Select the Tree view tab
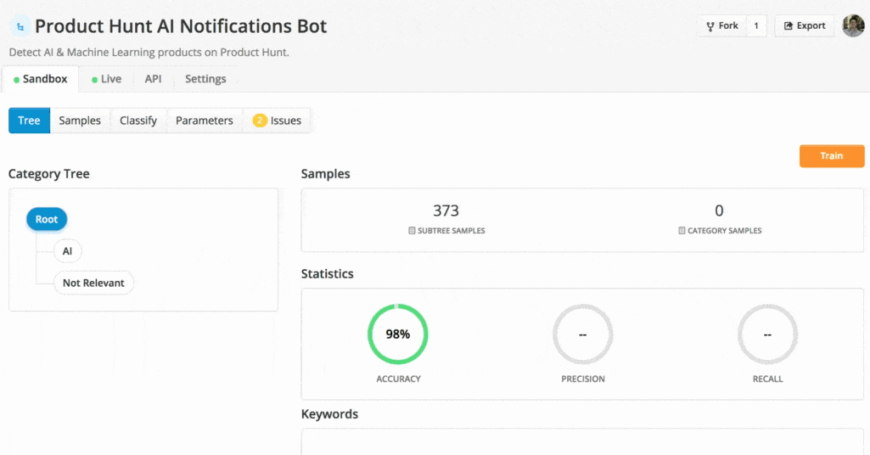Viewport: 870px width, 455px height. click(x=29, y=121)
